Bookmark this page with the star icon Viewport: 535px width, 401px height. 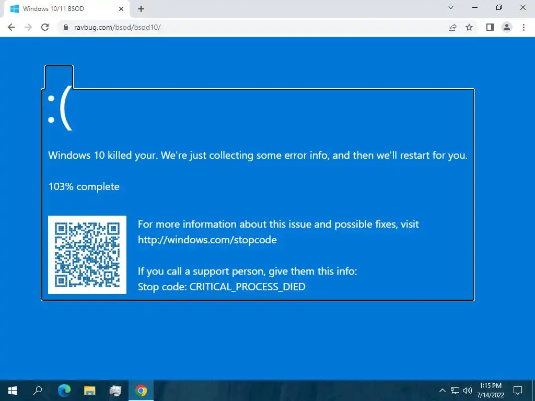pos(469,27)
